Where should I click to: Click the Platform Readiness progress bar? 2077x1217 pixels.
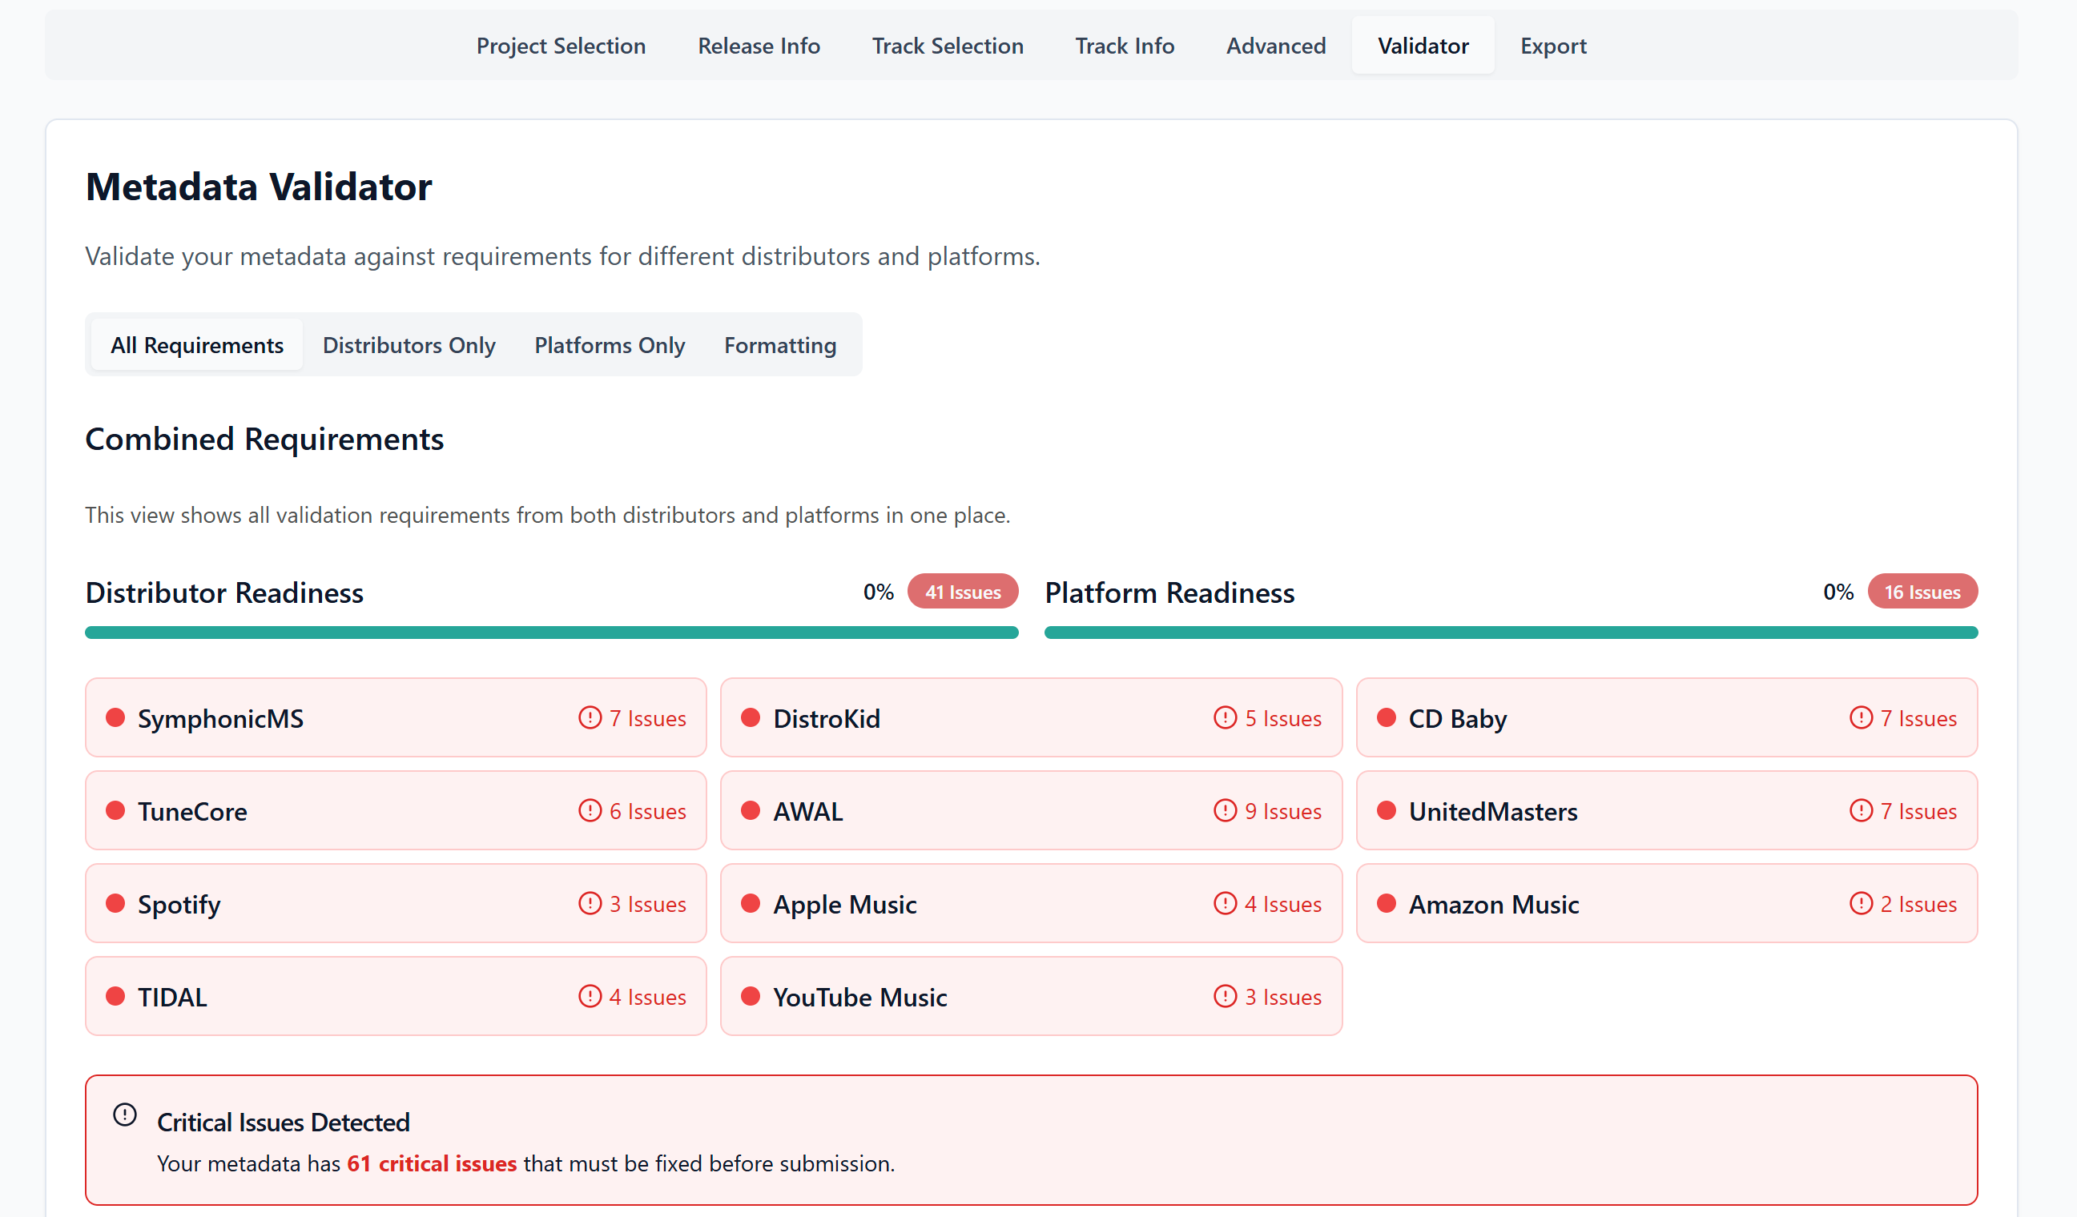1511,632
